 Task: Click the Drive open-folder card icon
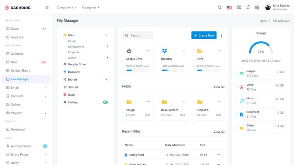(200, 51)
